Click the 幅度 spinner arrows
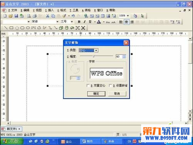The height and width of the screenshot is (145, 193). pyautogui.click(x=124, y=56)
